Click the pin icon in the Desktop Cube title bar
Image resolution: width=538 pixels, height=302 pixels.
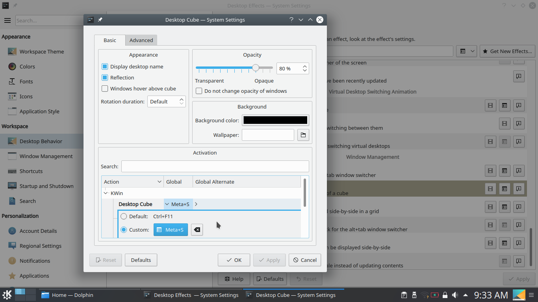pyautogui.click(x=100, y=20)
